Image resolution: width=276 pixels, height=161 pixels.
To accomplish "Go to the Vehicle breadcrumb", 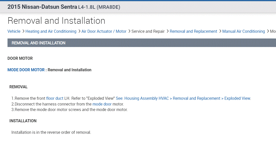I will coord(14,31).
